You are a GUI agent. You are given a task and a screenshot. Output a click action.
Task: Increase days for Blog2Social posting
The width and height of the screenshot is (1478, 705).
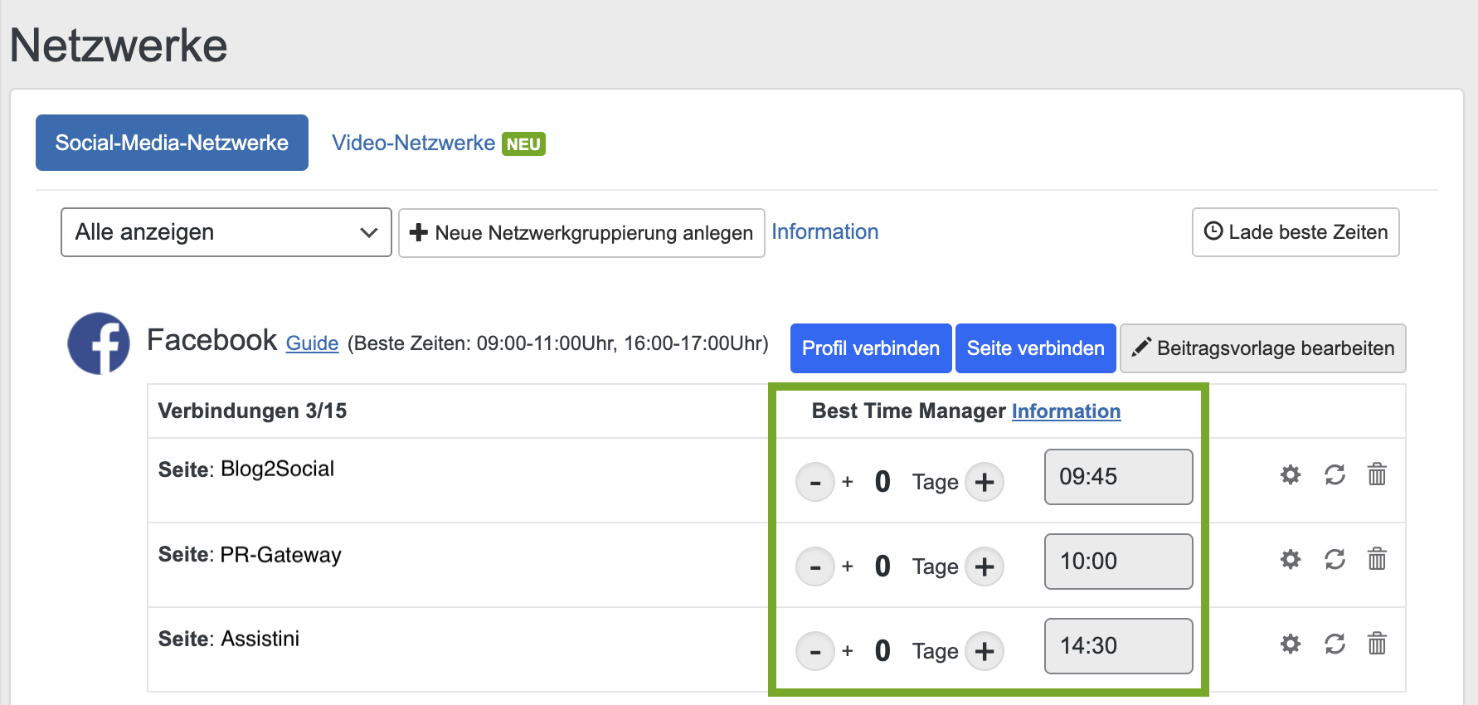click(x=985, y=483)
